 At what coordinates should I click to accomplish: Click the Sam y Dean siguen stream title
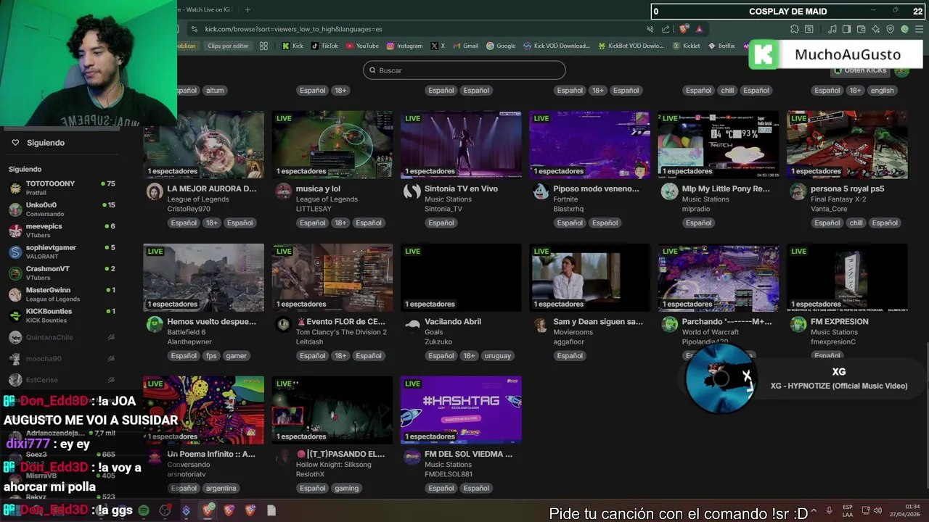(598, 322)
